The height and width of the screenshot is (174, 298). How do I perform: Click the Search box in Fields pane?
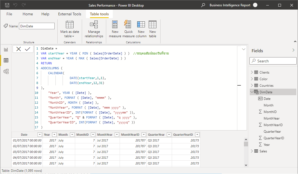click(x=273, y=61)
